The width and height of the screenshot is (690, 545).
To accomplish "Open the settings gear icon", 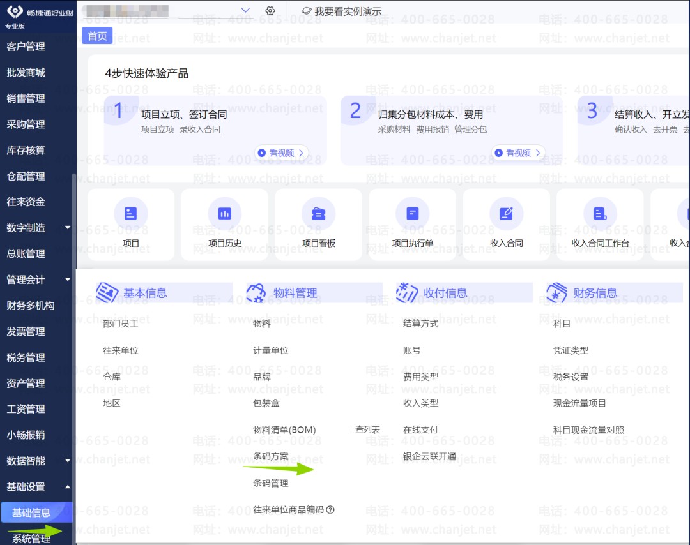I will coord(270,11).
